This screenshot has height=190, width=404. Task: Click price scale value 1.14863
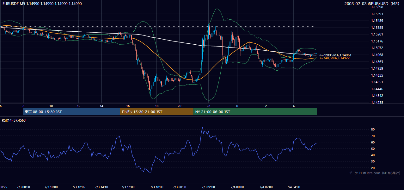click(x=377, y=62)
